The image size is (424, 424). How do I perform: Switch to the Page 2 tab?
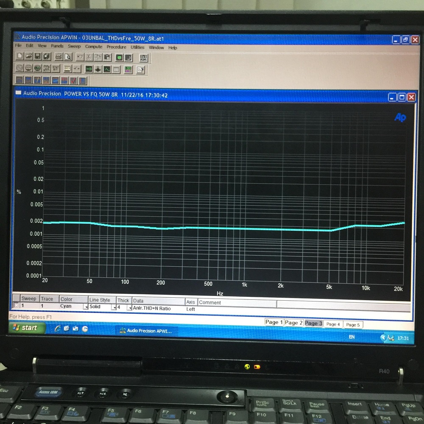pyautogui.click(x=293, y=323)
